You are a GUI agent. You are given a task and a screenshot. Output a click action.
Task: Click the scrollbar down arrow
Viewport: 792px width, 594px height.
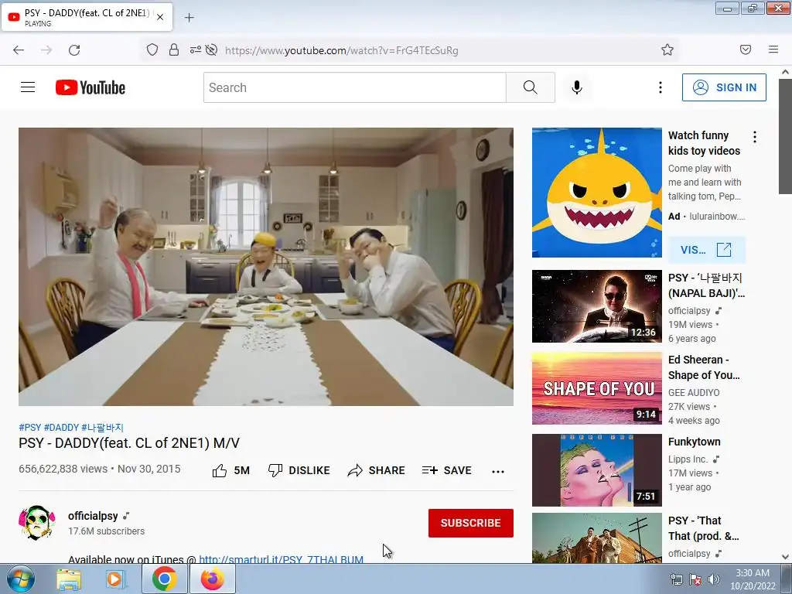(785, 557)
